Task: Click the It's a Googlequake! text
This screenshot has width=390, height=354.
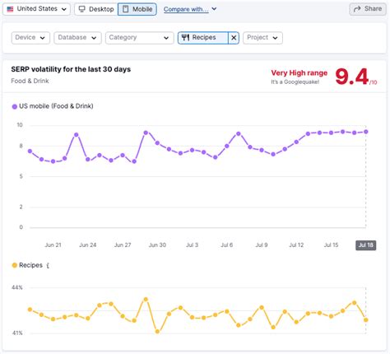Action: tap(295, 82)
